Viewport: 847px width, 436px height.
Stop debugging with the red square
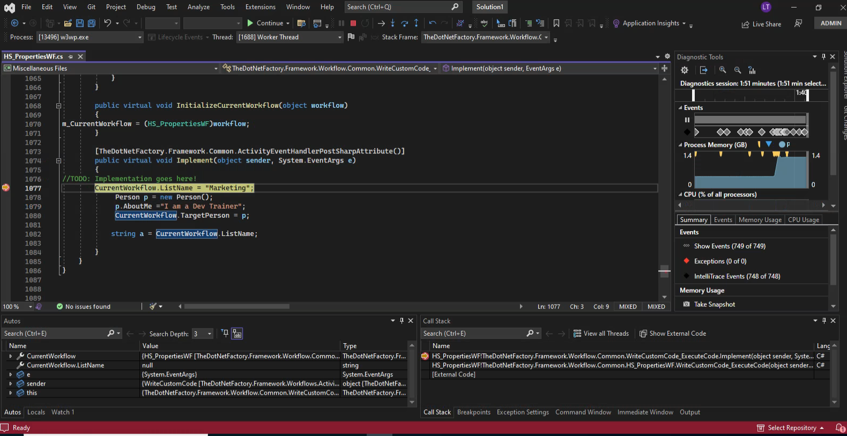pos(353,23)
